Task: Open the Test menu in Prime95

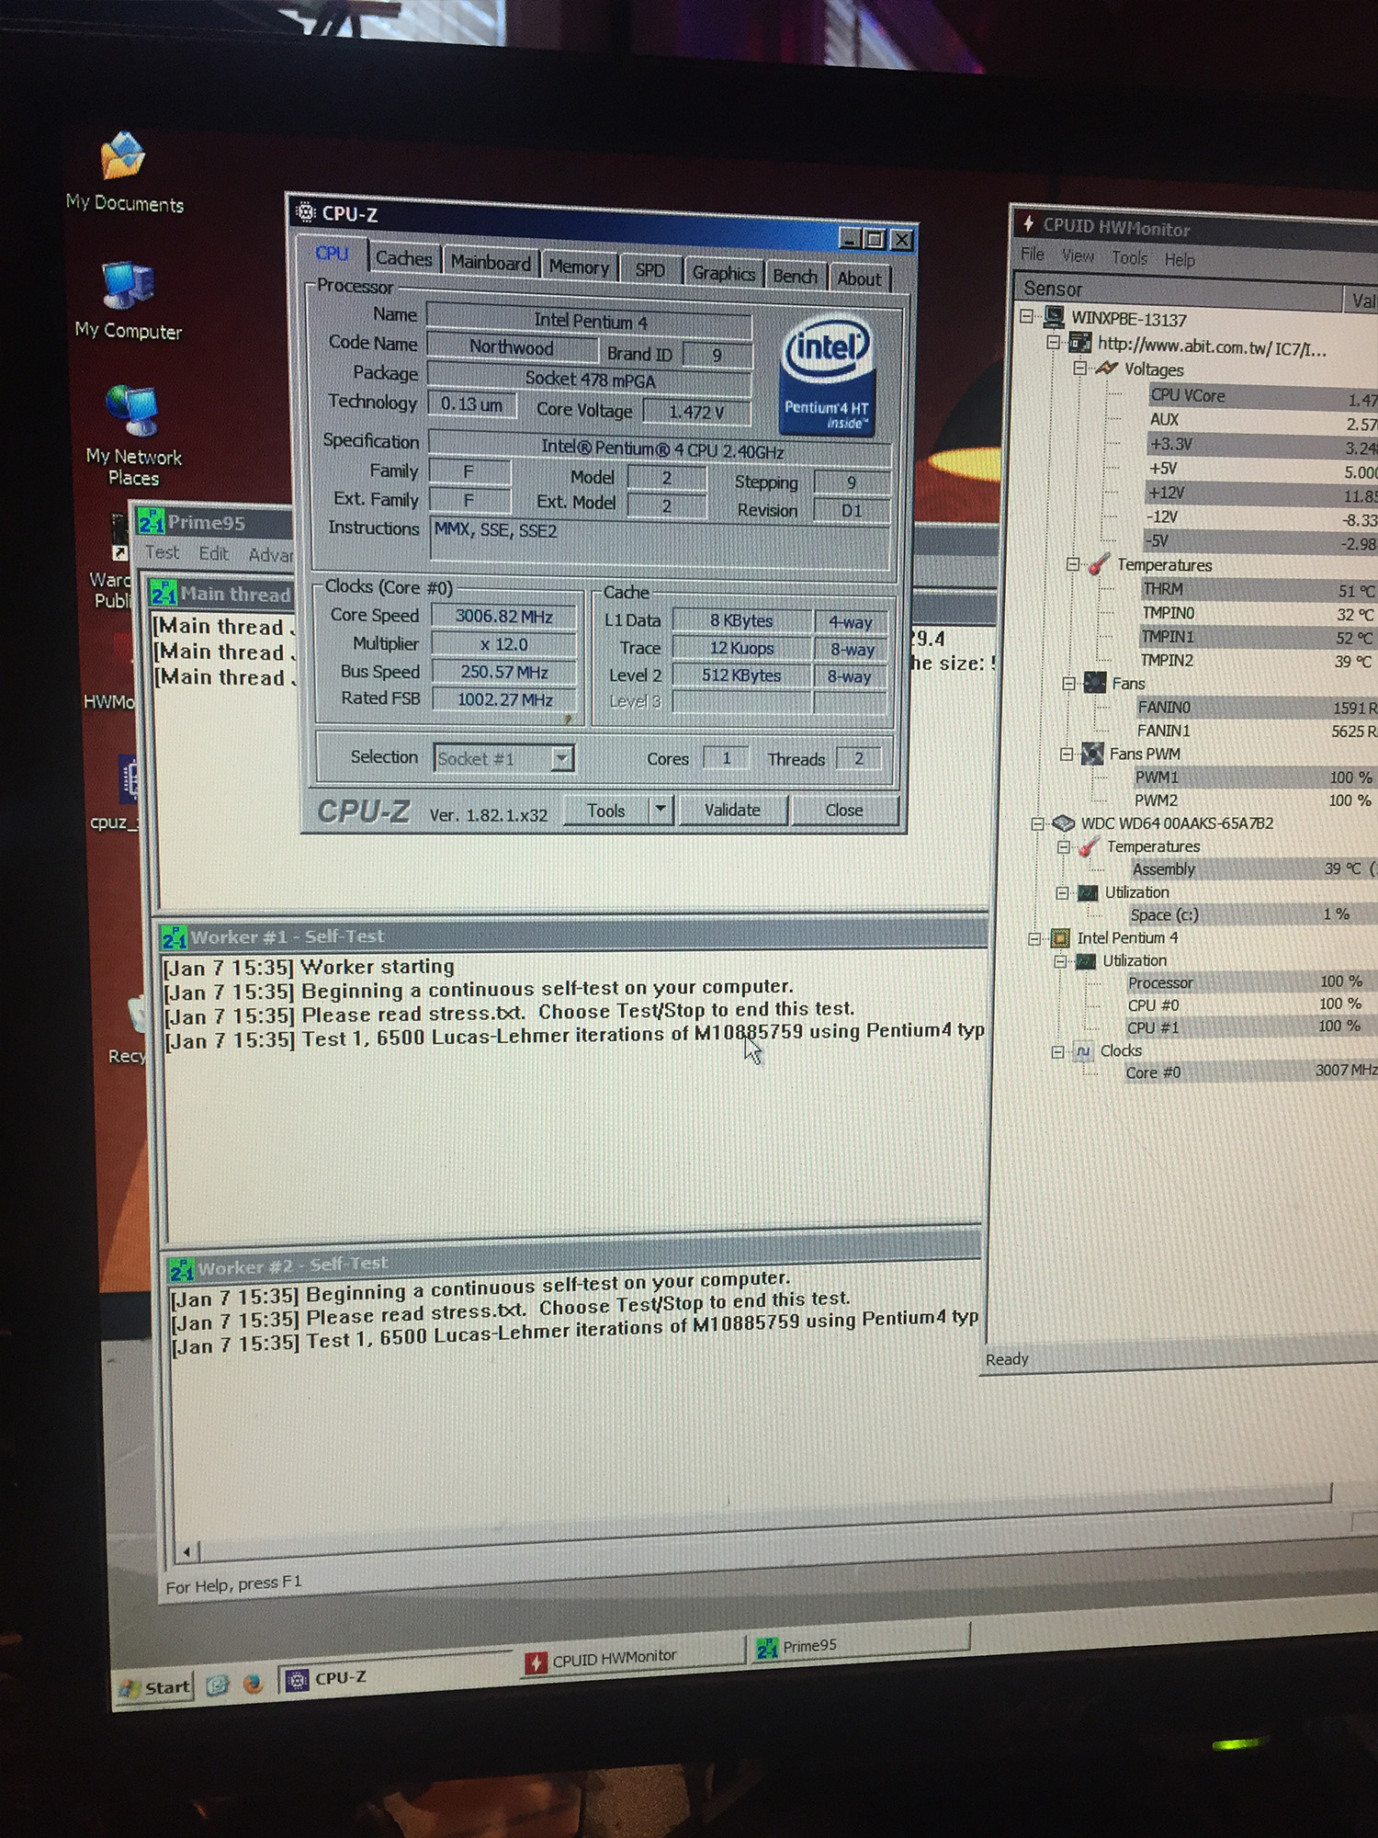Action: tap(162, 552)
